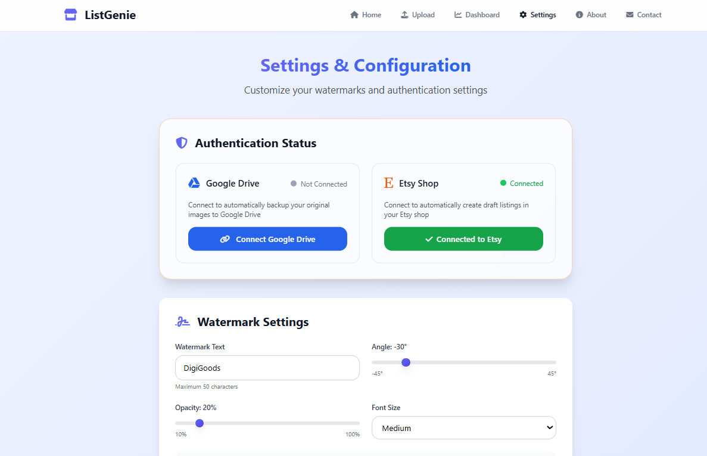This screenshot has height=456, width=707.
Task: Click the Connected to Etsy button
Action: pos(463,239)
